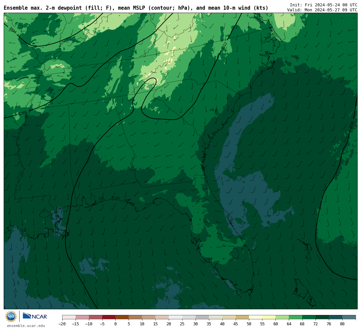Select the Init: Fri 2024-05-24 00 UTC text
This screenshot has height=330, width=361.
click(324, 5)
